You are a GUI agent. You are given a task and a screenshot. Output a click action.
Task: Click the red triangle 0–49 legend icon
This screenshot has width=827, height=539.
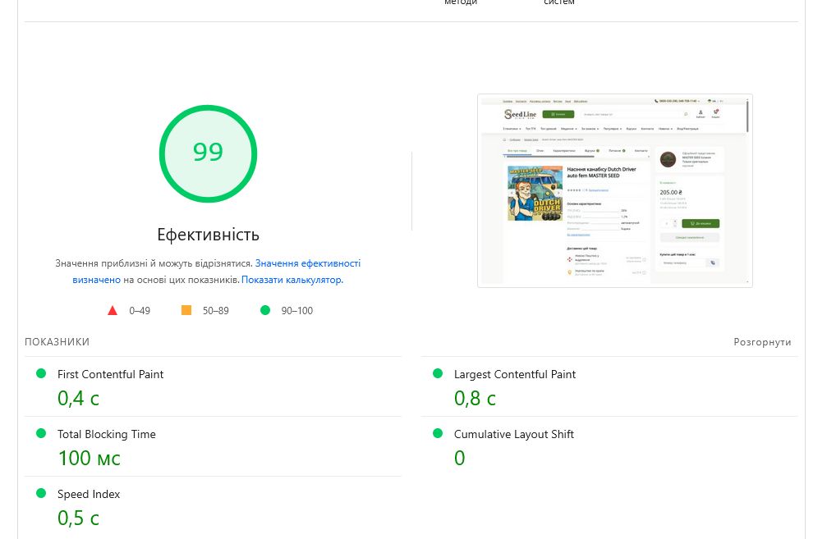coord(113,310)
